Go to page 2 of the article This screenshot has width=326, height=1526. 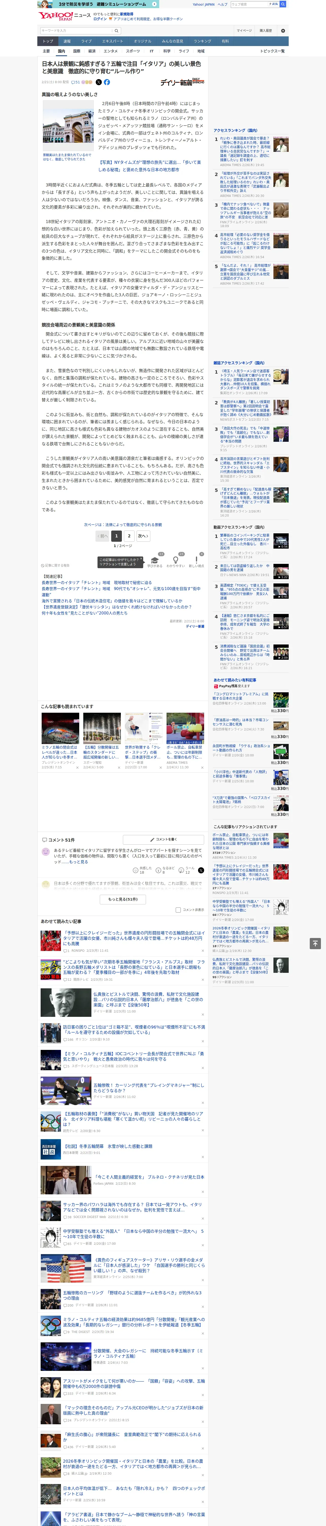129,536
